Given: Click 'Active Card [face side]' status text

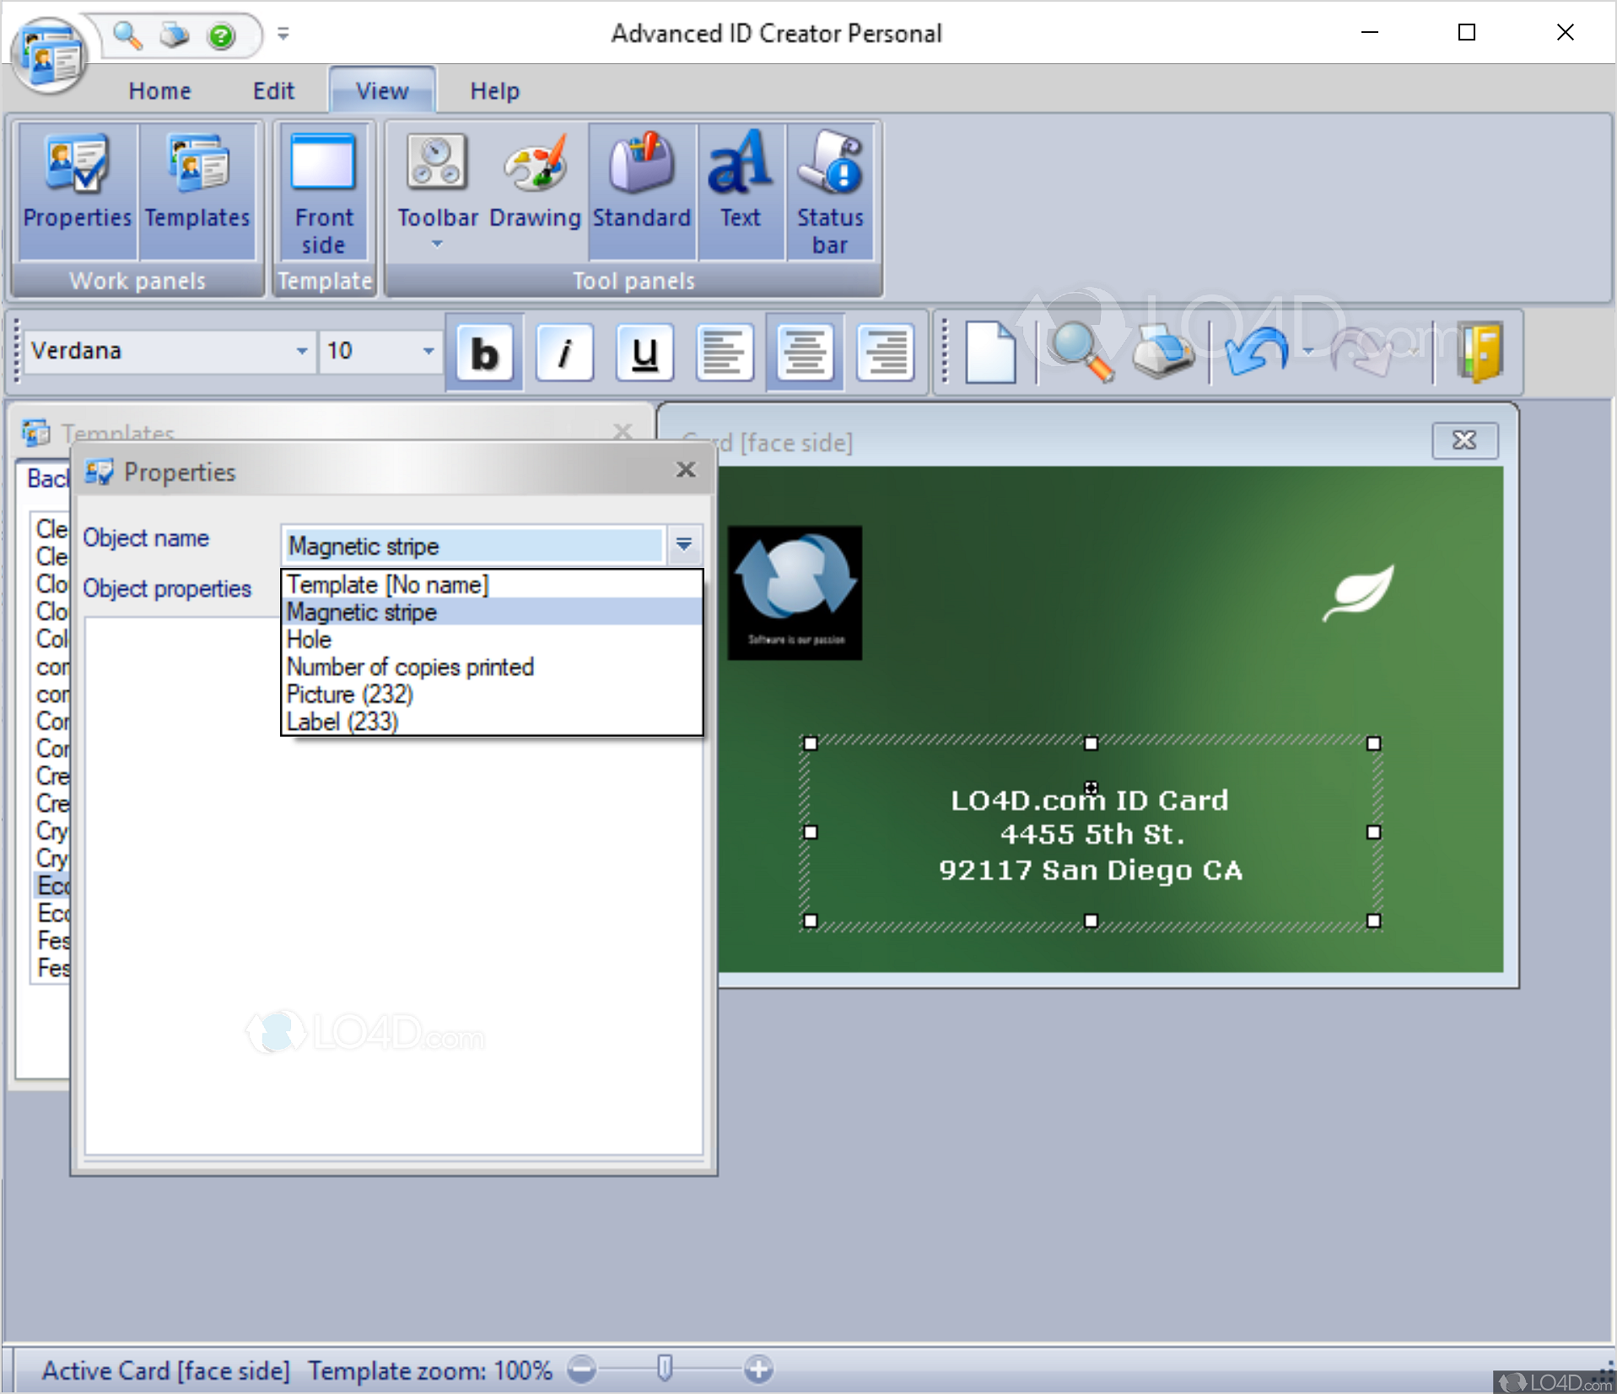Looking at the screenshot, I should (166, 1370).
